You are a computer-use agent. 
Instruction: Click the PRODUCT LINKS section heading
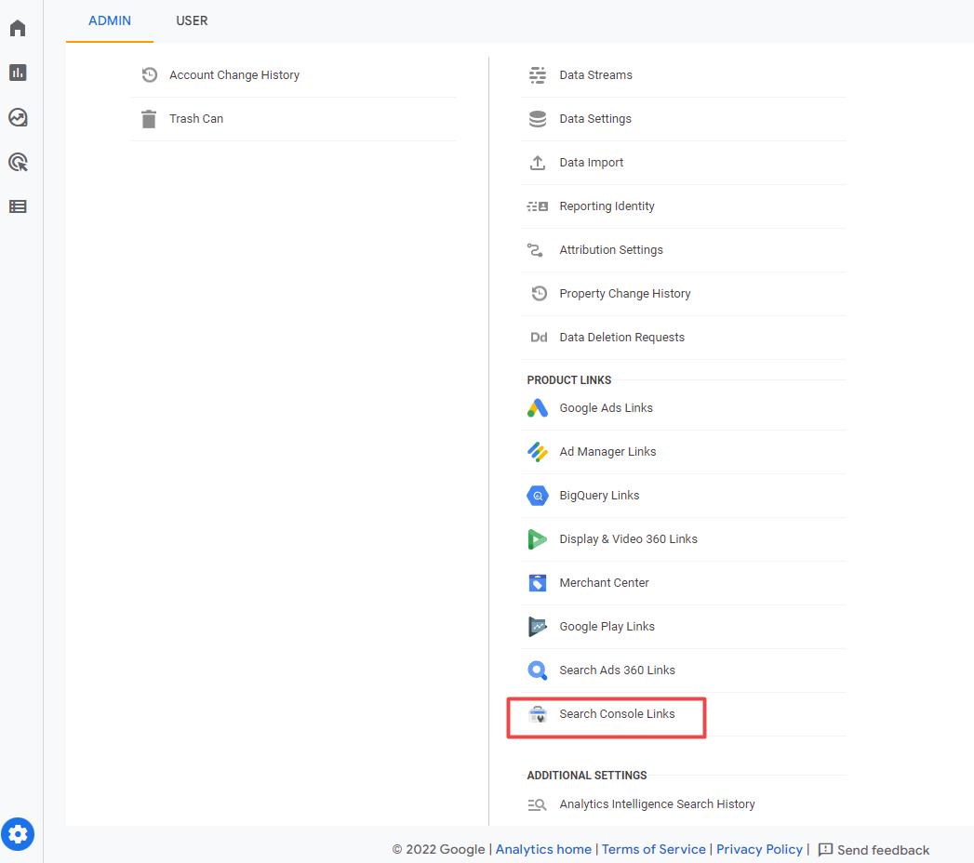tap(569, 380)
